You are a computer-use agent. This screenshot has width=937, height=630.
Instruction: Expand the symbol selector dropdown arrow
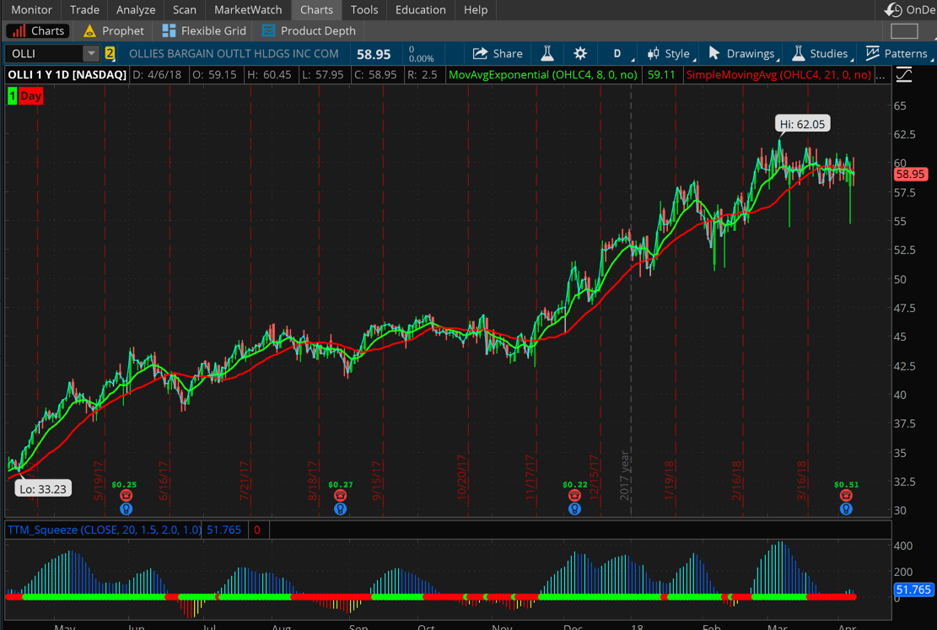pyautogui.click(x=91, y=53)
